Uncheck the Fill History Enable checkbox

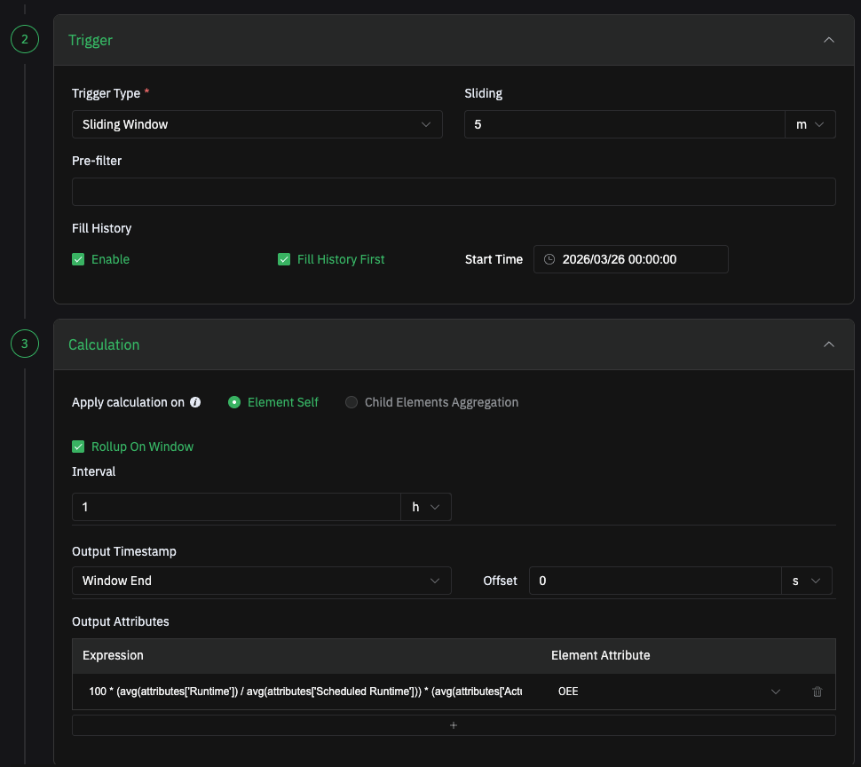click(78, 259)
